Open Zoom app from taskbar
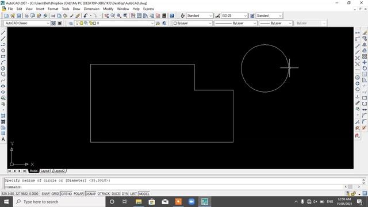Screen dimensions: 368x207 (191, 202)
